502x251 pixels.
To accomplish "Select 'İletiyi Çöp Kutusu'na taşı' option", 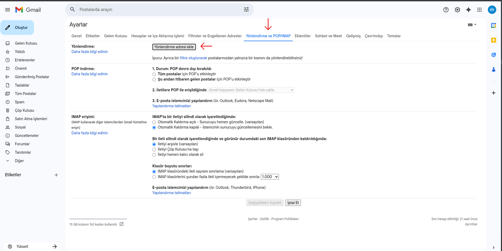I will (x=154, y=149).
